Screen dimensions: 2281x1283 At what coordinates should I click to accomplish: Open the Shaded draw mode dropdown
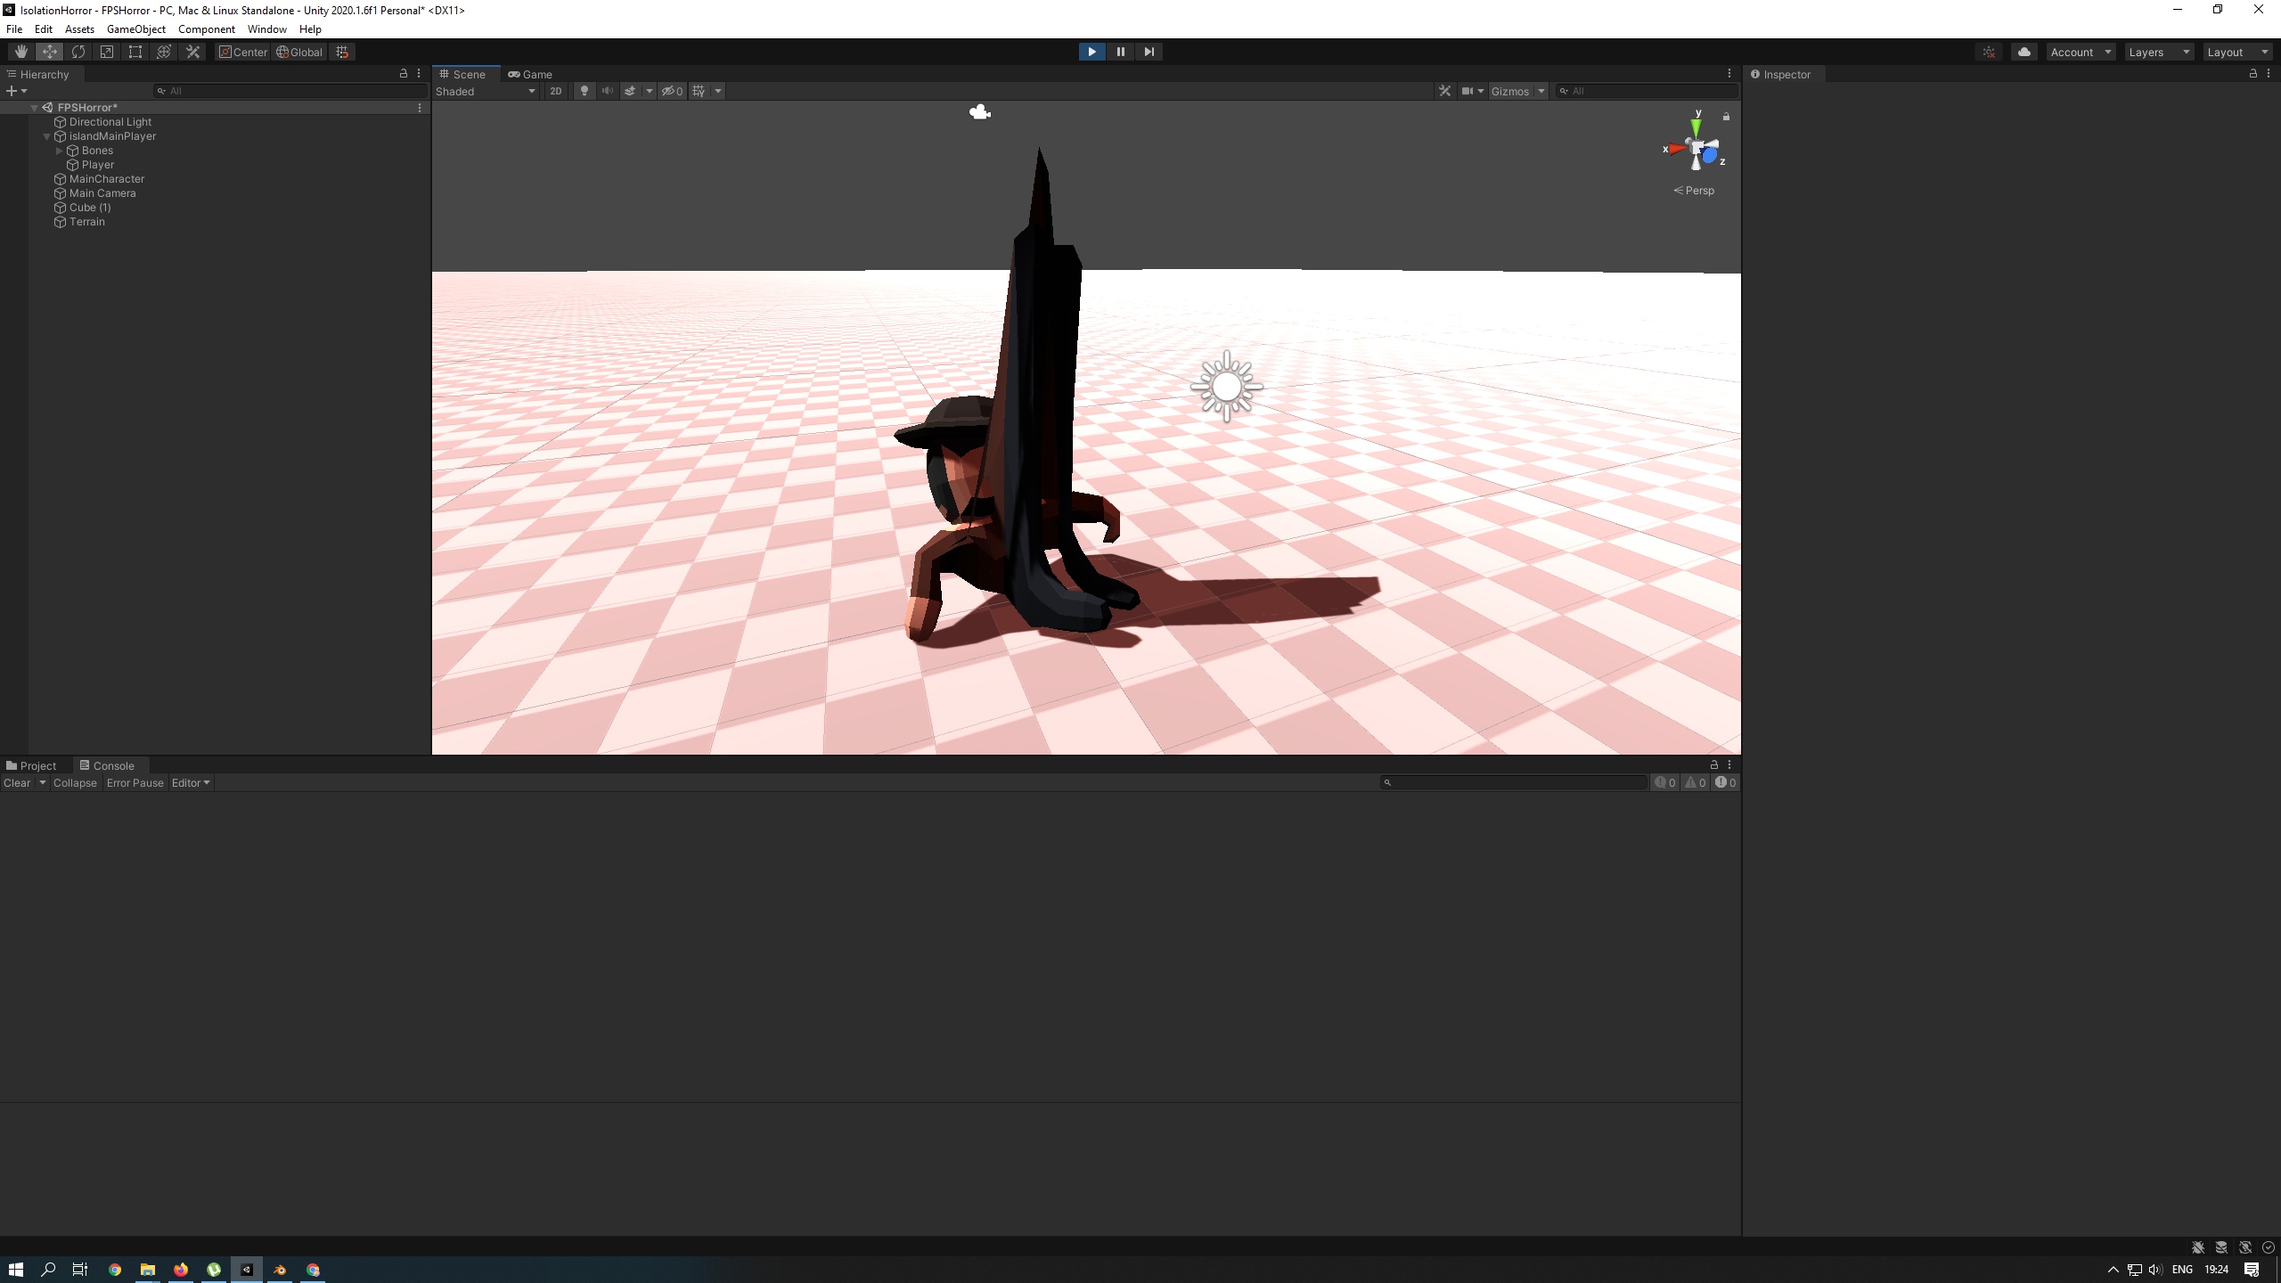click(486, 91)
